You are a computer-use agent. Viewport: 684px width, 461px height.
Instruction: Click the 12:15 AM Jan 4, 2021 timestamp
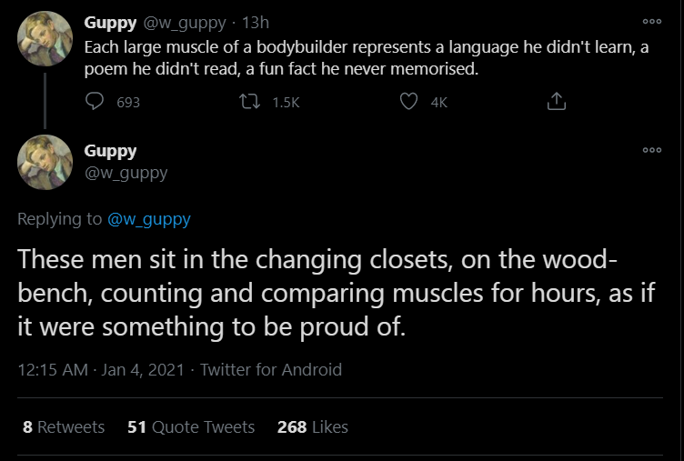(x=100, y=369)
